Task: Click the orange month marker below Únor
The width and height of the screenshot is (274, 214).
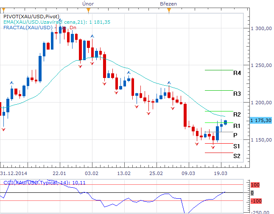Action: (88, 10)
